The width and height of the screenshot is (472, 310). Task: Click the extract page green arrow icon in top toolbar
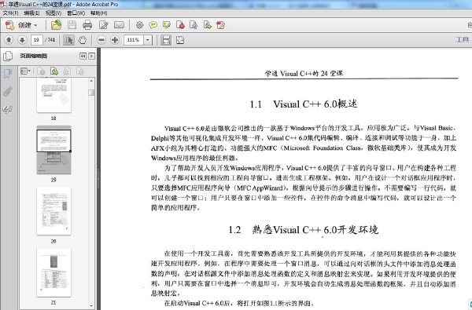(207, 25)
